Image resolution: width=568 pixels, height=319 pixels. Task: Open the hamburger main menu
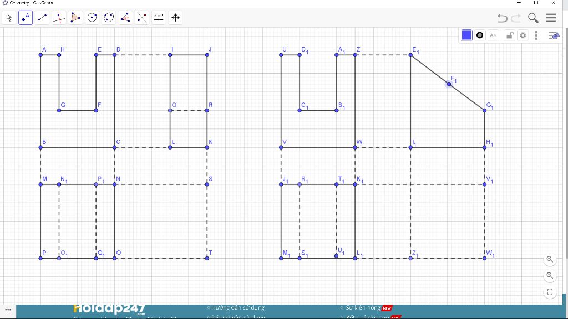pyautogui.click(x=551, y=18)
